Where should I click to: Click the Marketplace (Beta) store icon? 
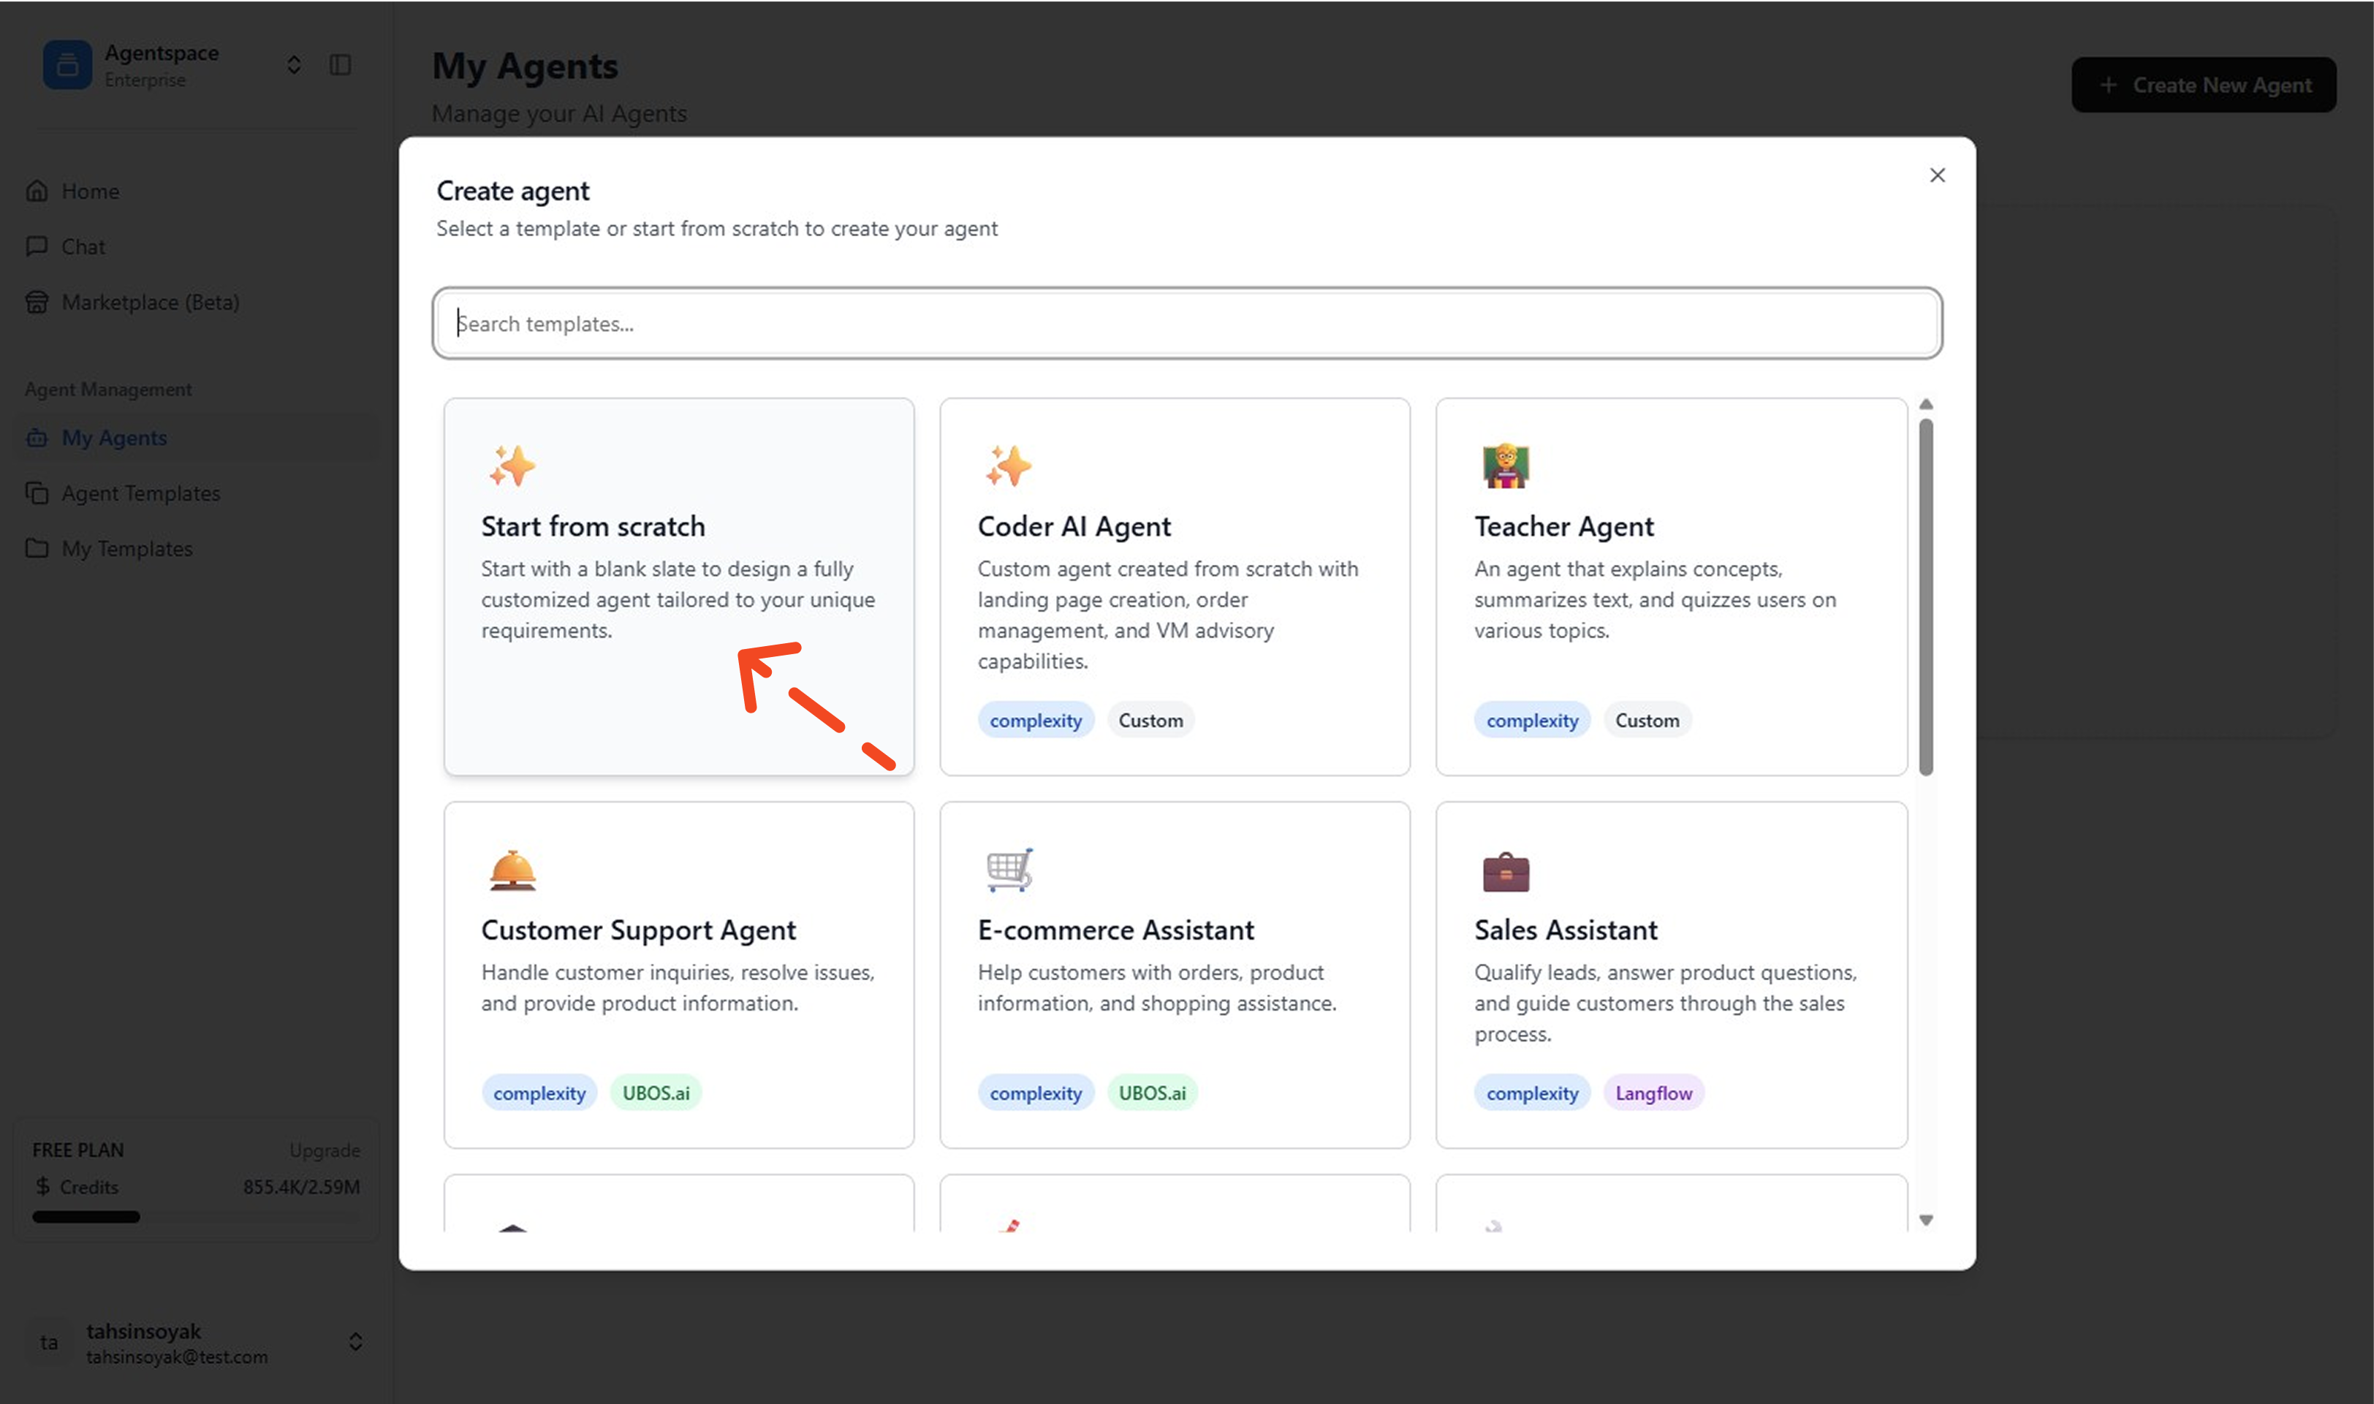[36, 302]
